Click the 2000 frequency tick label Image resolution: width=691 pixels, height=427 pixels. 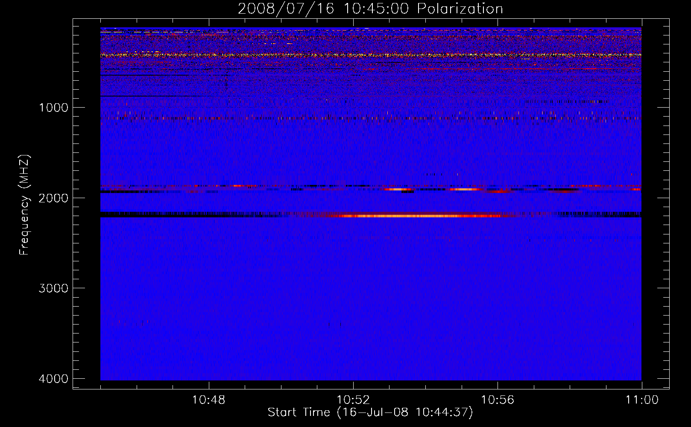(53, 198)
